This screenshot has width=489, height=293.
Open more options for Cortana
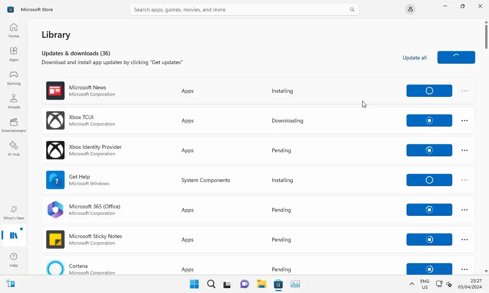tap(465, 269)
